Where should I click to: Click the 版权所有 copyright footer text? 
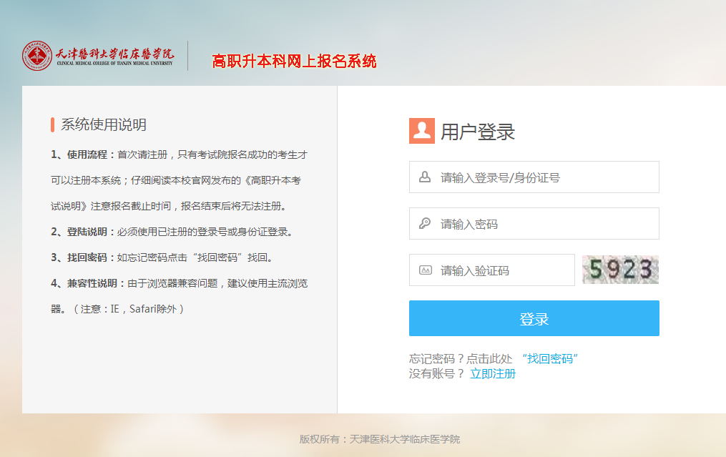[380, 439]
